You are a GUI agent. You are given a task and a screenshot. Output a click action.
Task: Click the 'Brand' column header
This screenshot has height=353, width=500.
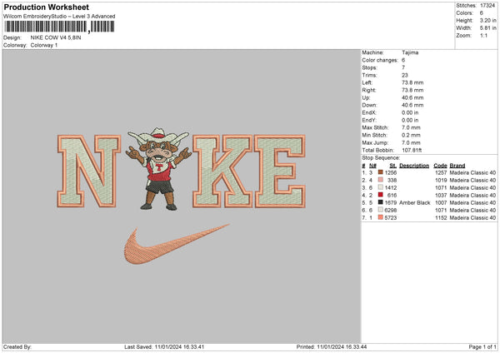[x=457, y=166]
